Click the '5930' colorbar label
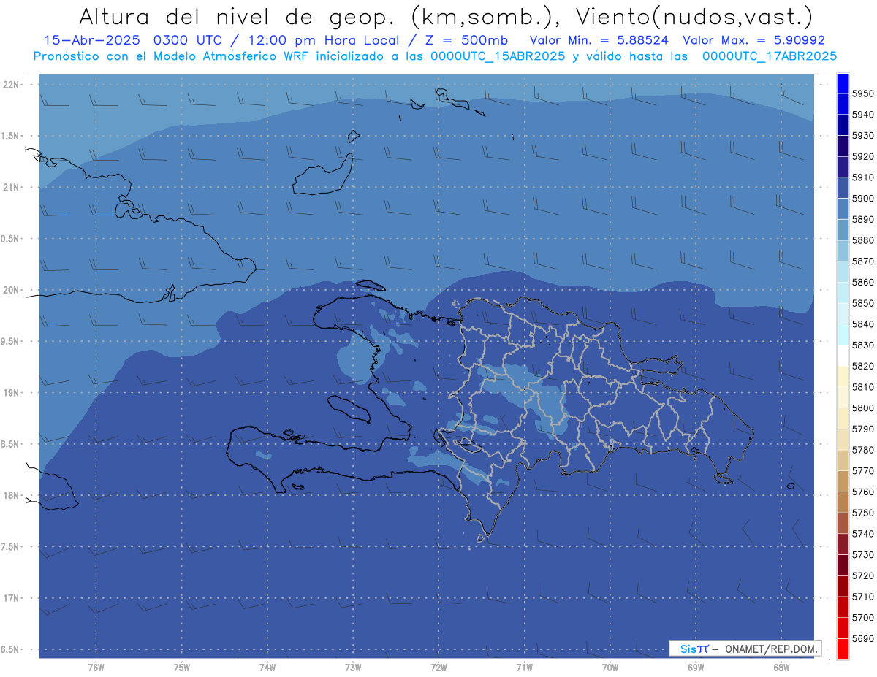Image resolution: width=877 pixels, height=677 pixels. (x=862, y=136)
